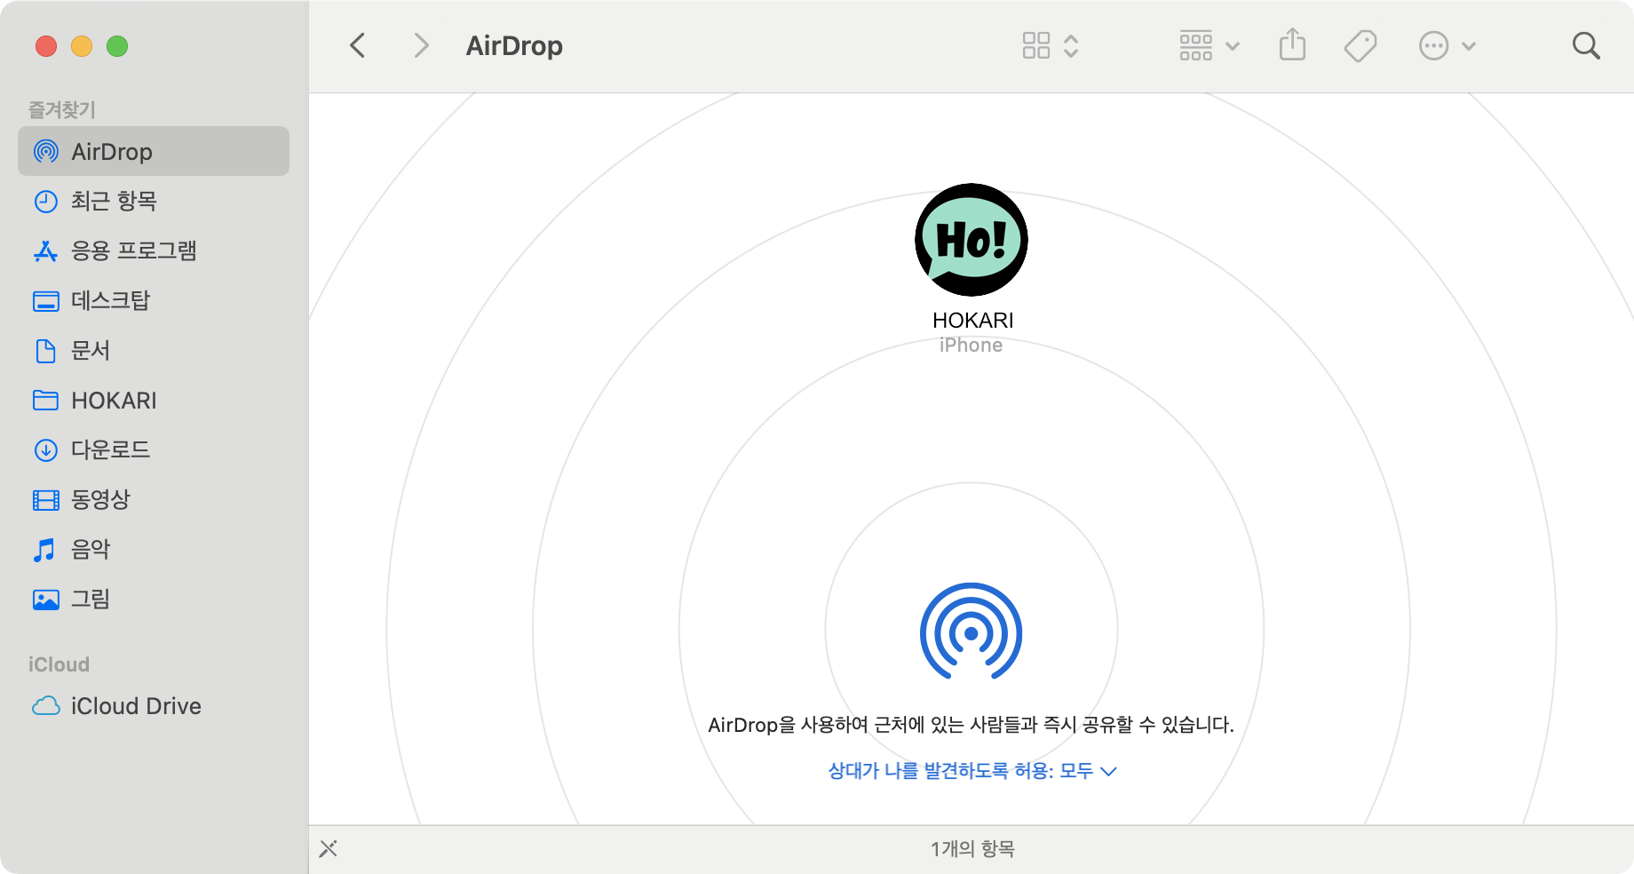The width and height of the screenshot is (1634, 874).
Task: Select the 데스크탑 sidebar icon
Action: [46, 301]
